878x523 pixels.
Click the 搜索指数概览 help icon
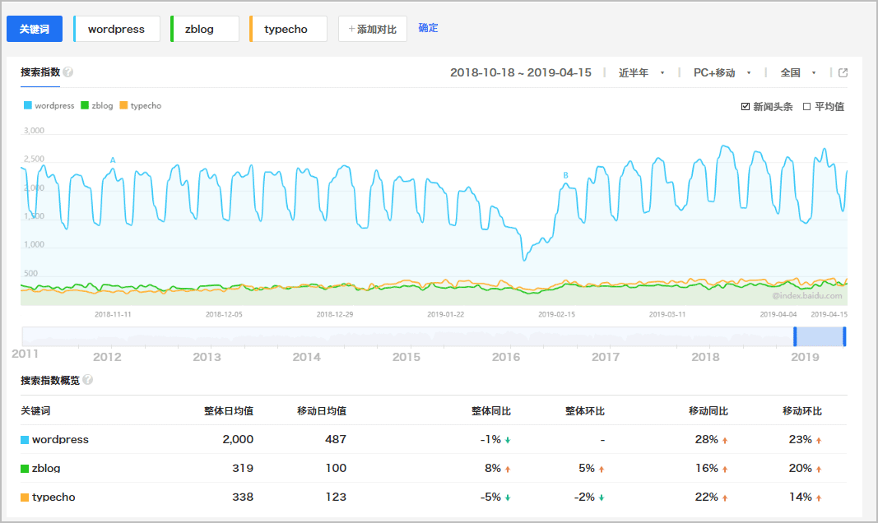click(88, 381)
